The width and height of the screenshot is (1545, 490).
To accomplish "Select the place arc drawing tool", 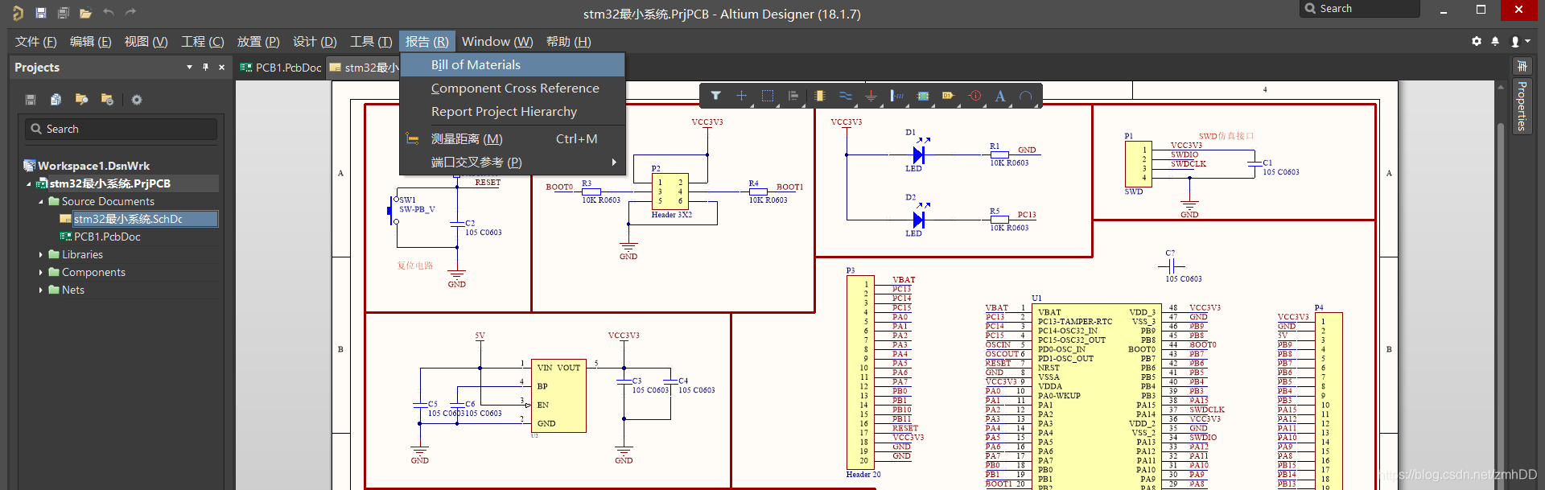I will (x=1026, y=96).
